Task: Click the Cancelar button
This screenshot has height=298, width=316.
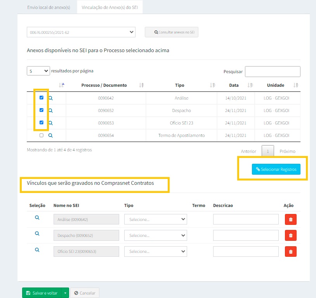Action: point(85,293)
